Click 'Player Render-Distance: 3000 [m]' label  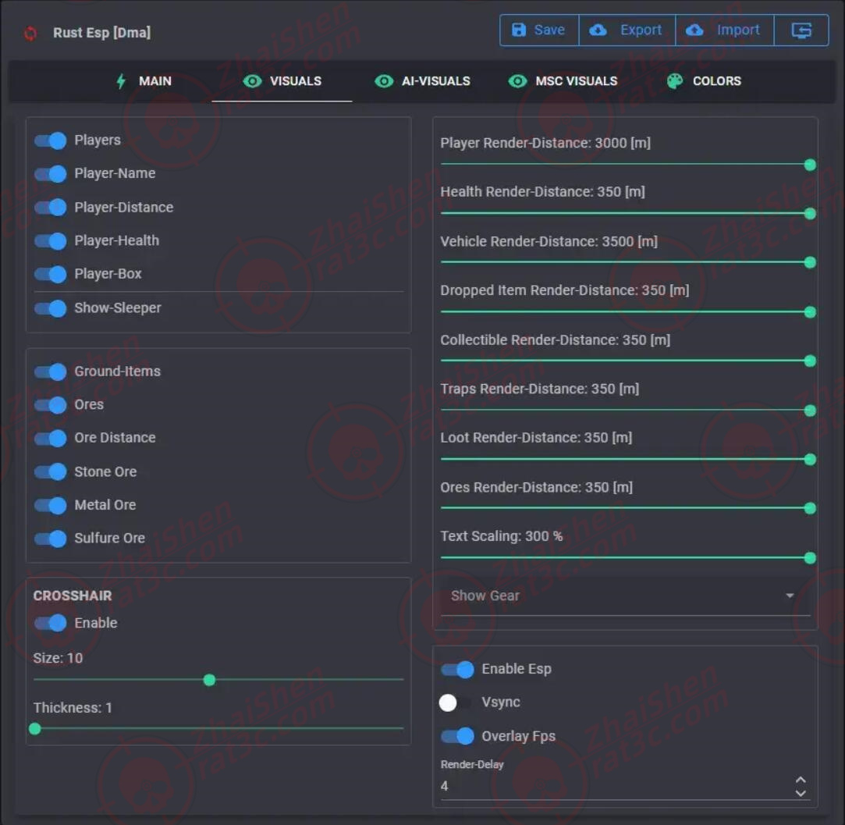pos(545,144)
